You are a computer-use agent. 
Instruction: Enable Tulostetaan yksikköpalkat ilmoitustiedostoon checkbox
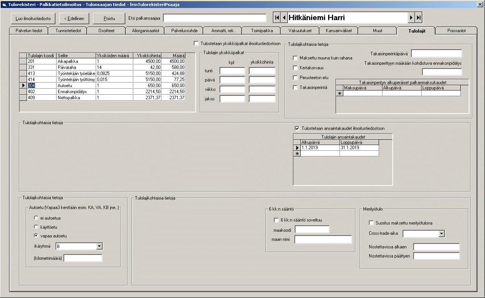coord(196,43)
